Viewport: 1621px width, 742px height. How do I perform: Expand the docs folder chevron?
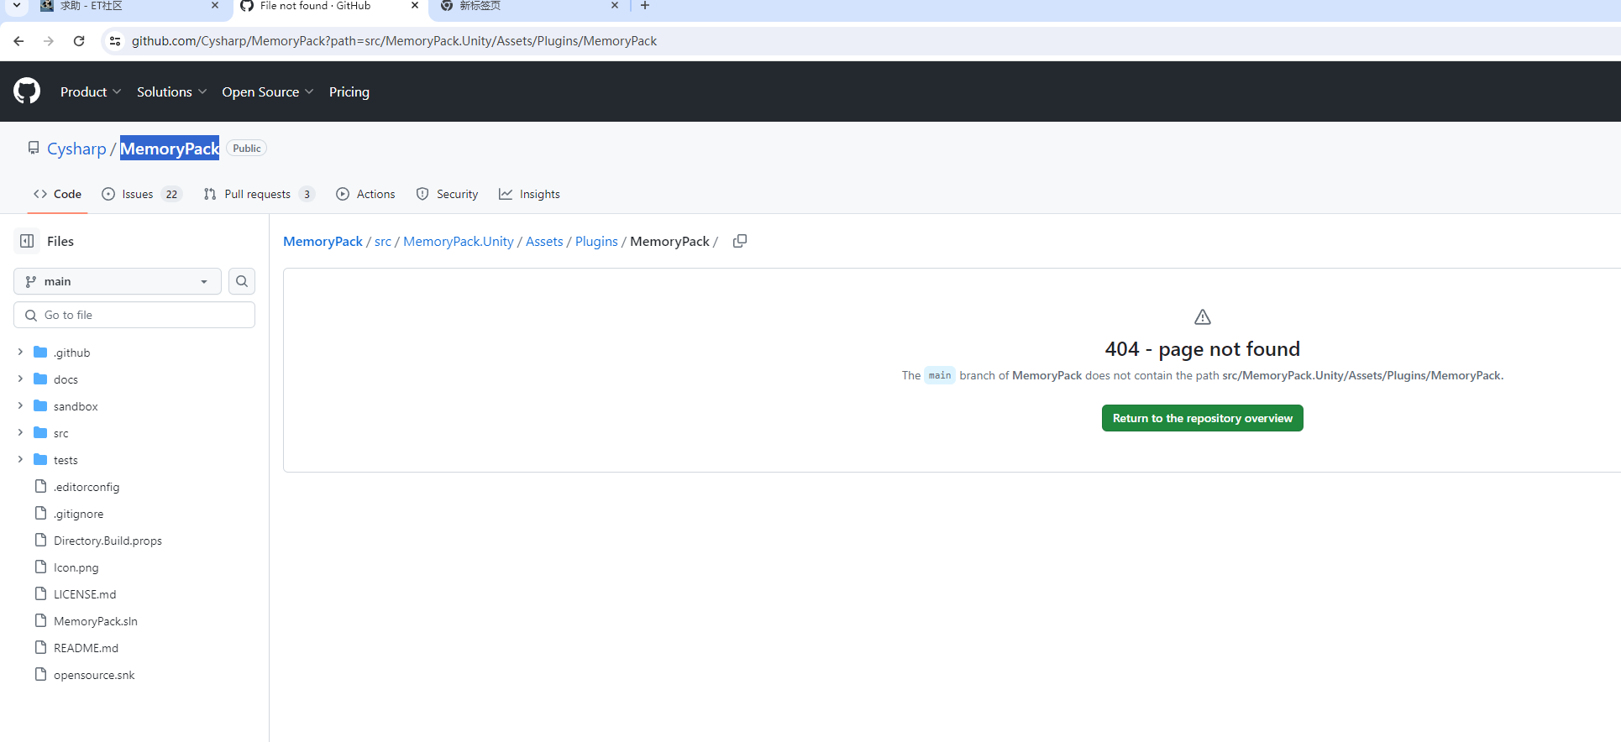20,379
